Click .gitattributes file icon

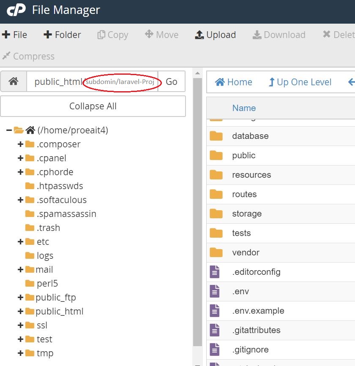(215, 330)
